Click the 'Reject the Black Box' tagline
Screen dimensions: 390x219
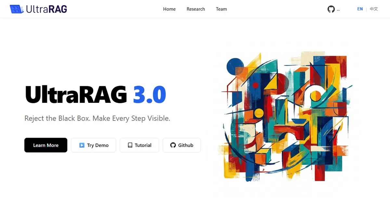tap(97, 118)
